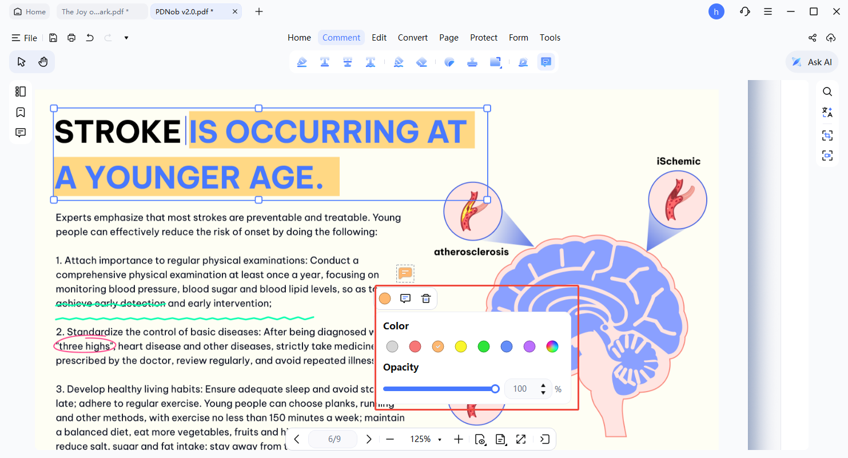Image resolution: width=848 pixels, height=458 pixels.
Task: Expand the zoom level 125% dropdown
Action: 440,439
